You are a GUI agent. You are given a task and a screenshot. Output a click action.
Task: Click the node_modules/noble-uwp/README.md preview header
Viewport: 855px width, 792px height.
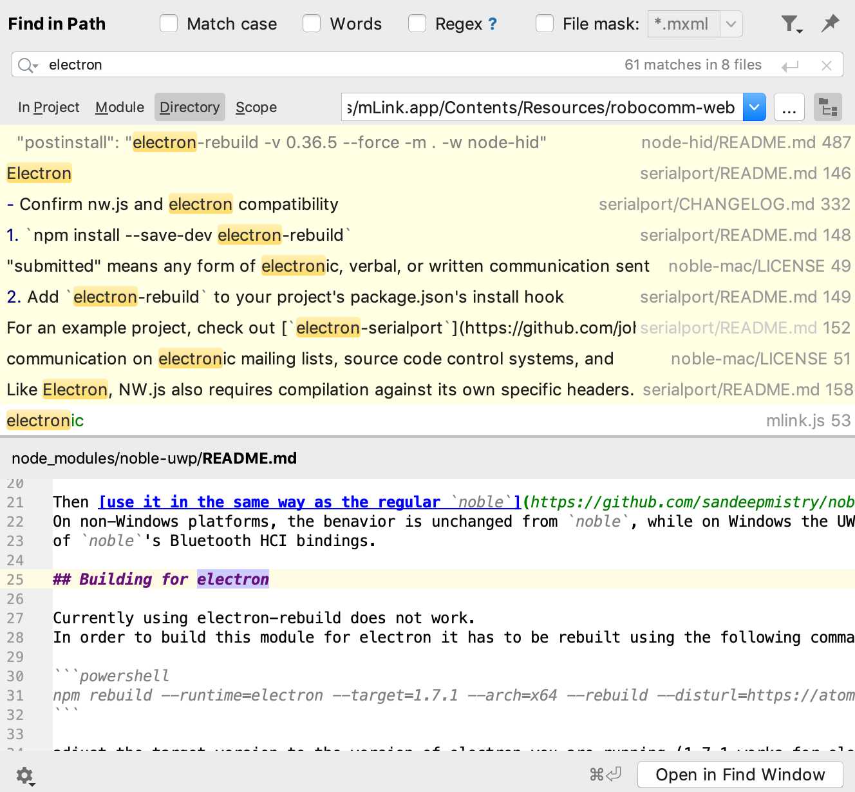(x=155, y=458)
